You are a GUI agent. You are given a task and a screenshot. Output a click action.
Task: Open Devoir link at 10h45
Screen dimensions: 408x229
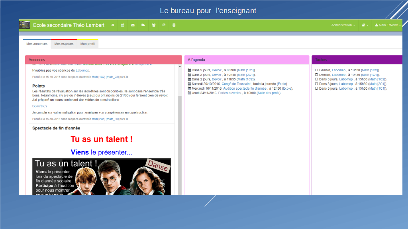pyautogui.click(x=216, y=75)
